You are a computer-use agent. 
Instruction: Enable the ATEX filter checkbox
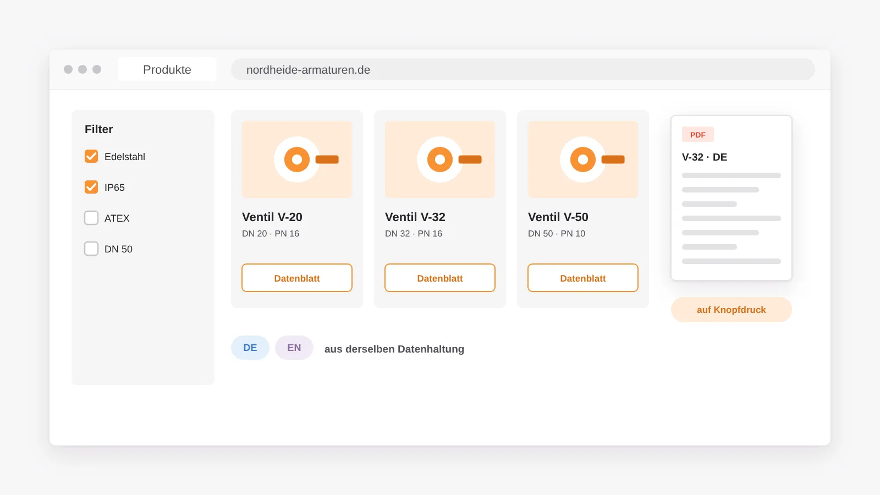[91, 218]
